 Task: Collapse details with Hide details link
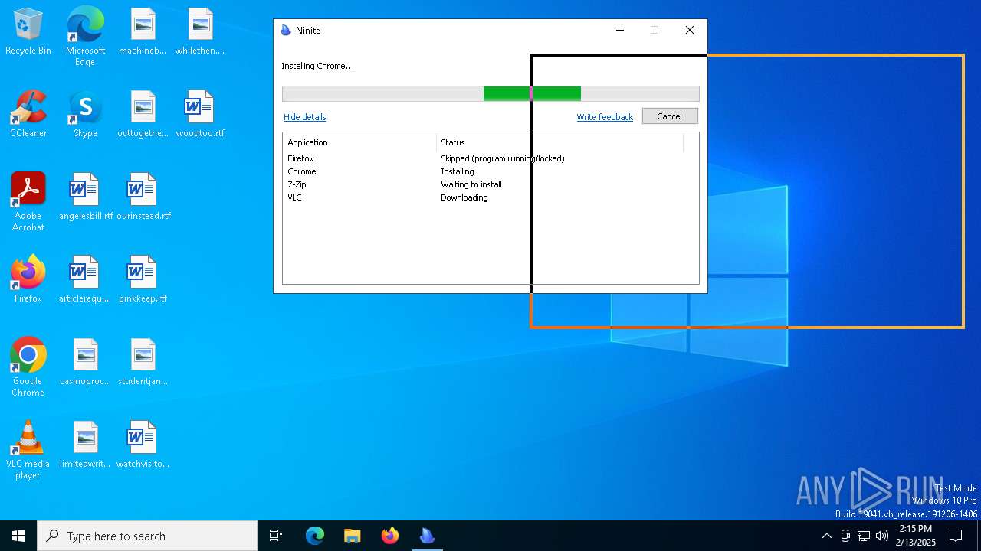coord(305,117)
